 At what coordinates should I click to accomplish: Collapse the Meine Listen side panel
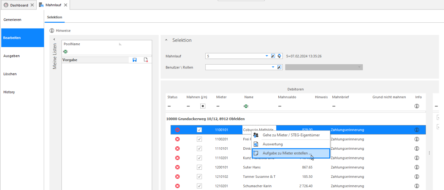coord(54,39)
